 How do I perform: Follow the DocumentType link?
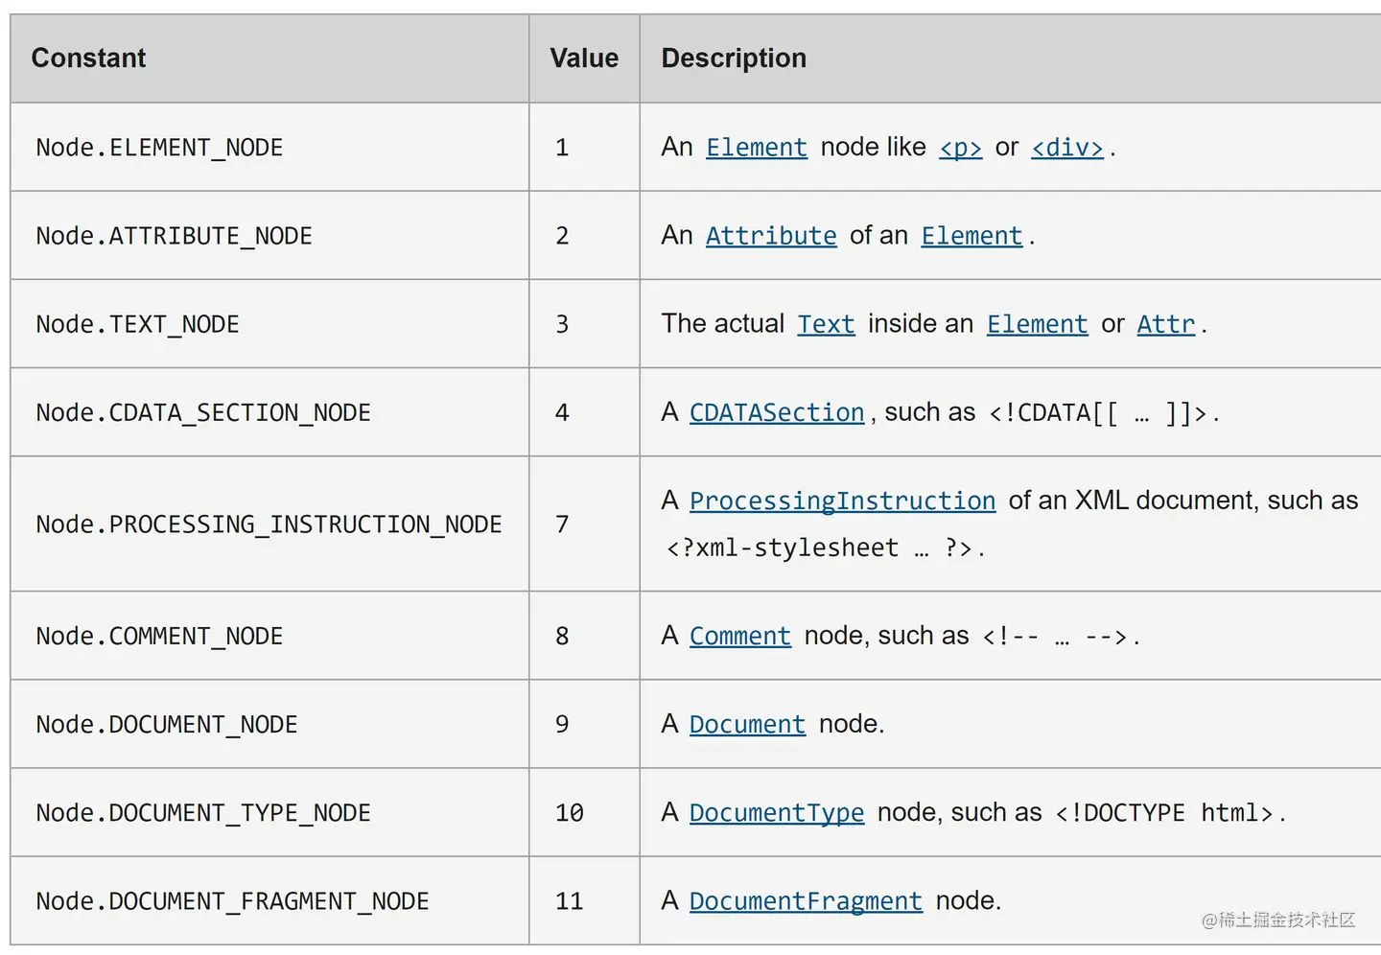pyautogui.click(x=777, y=812)
